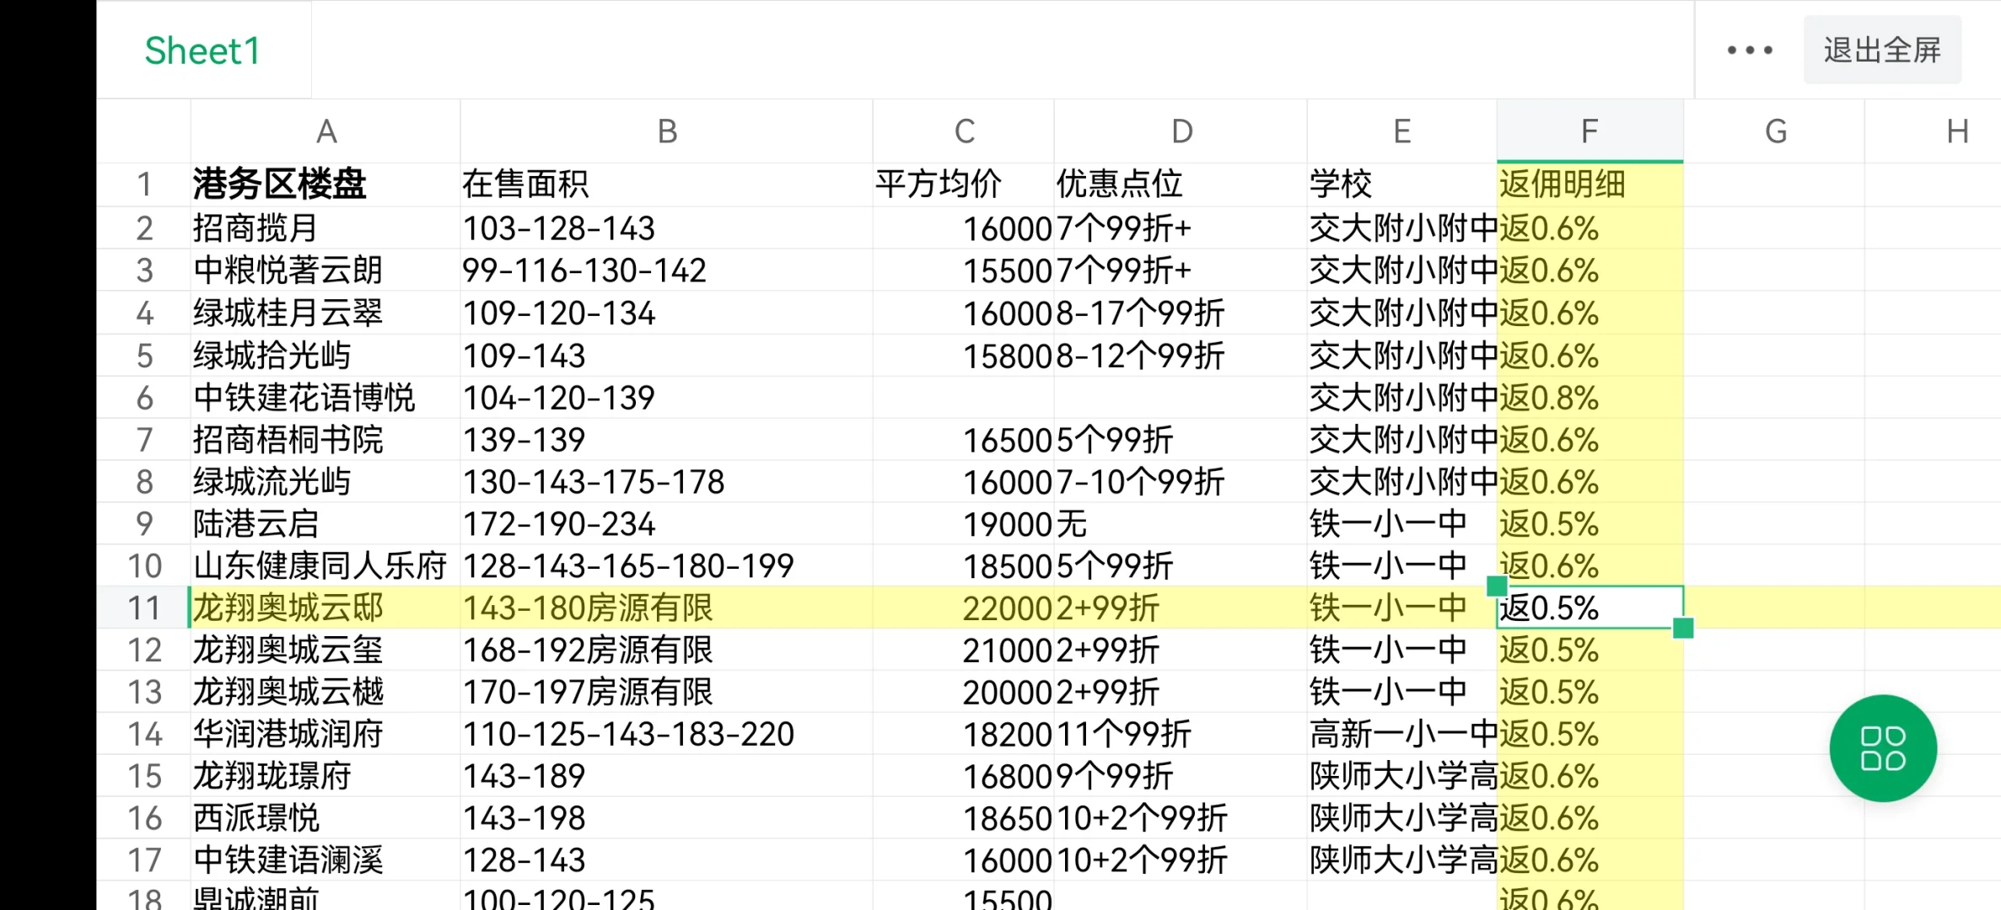Screen dimensions: 2001x910
Task: Select cell 中铁建花语博悦
Action: coord(325,398)
